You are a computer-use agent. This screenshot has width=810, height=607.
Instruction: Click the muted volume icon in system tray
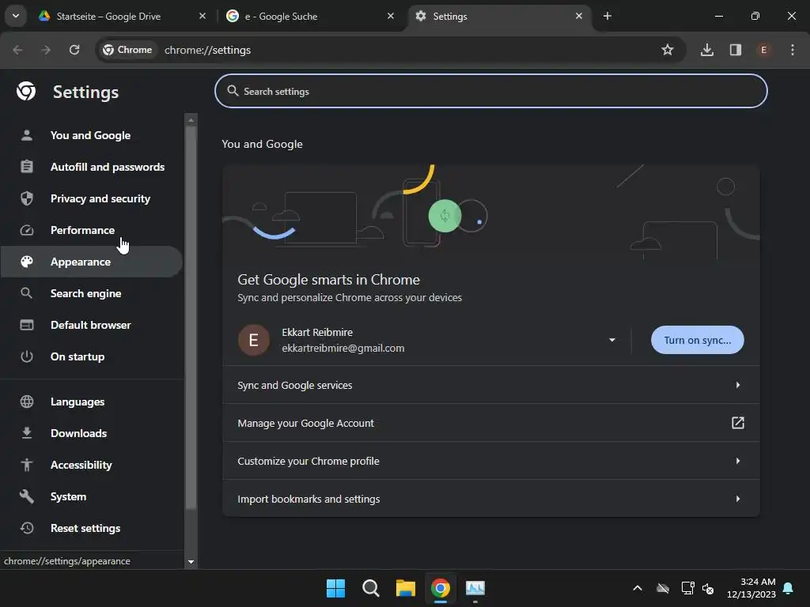click(708, 588)
